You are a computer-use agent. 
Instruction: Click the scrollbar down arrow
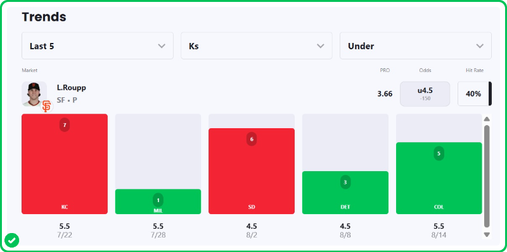tap(487, 234)
